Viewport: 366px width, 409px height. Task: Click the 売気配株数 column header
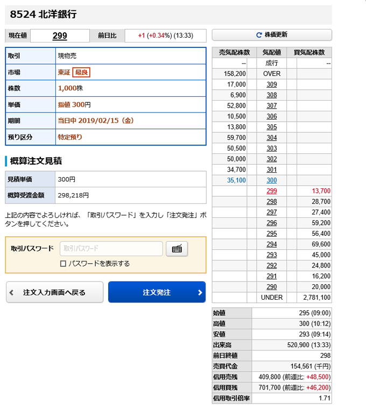[234, 52]
